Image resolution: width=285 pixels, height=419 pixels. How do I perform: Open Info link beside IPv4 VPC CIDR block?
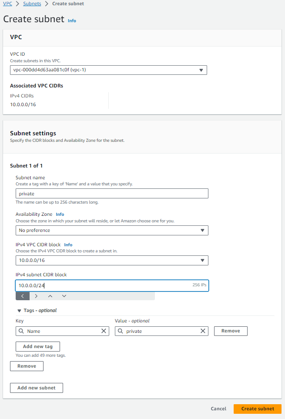[68, 245]
